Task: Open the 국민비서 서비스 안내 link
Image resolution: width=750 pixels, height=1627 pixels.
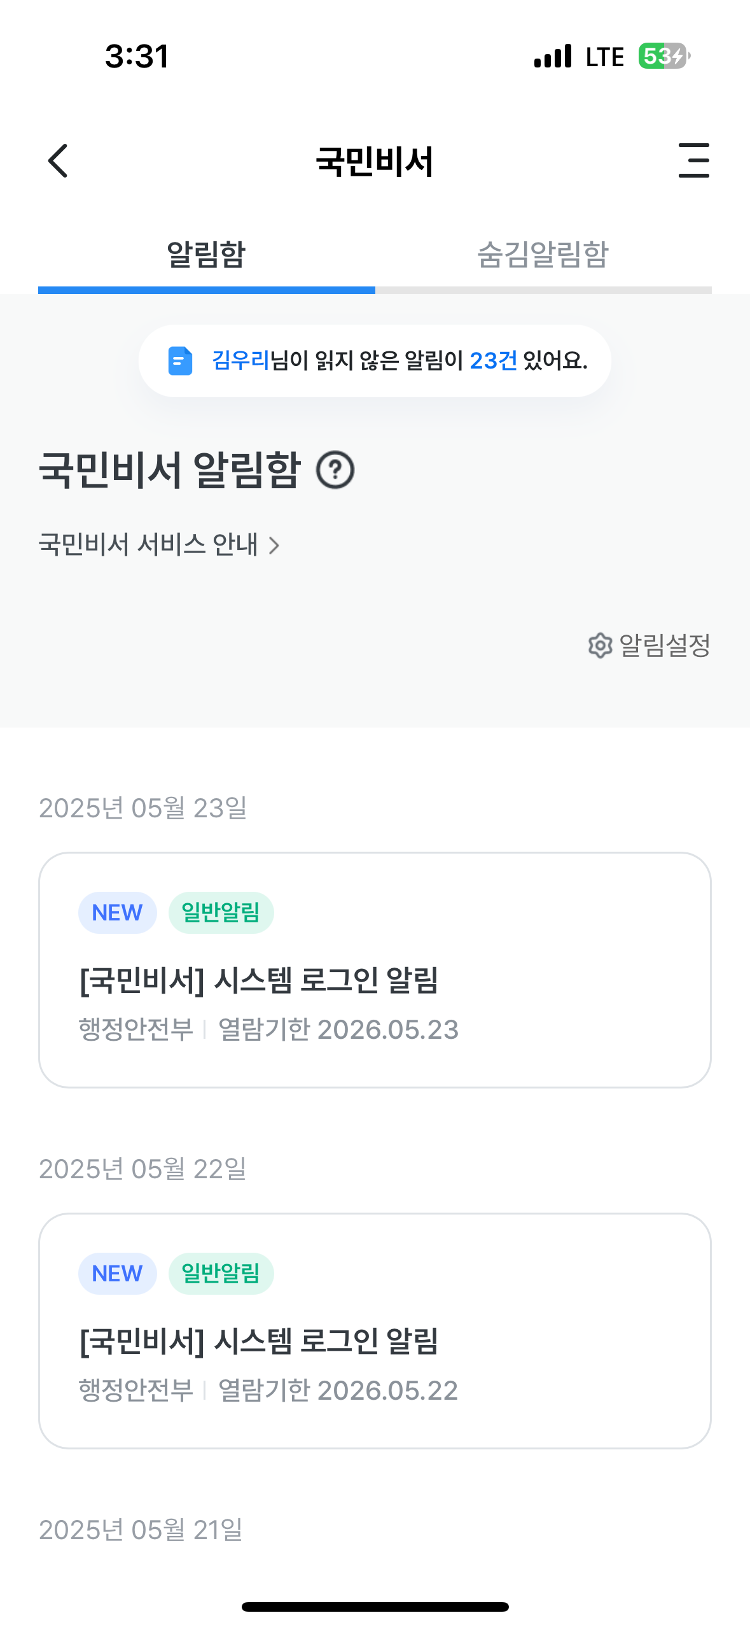Action: [x=148, y=545]
